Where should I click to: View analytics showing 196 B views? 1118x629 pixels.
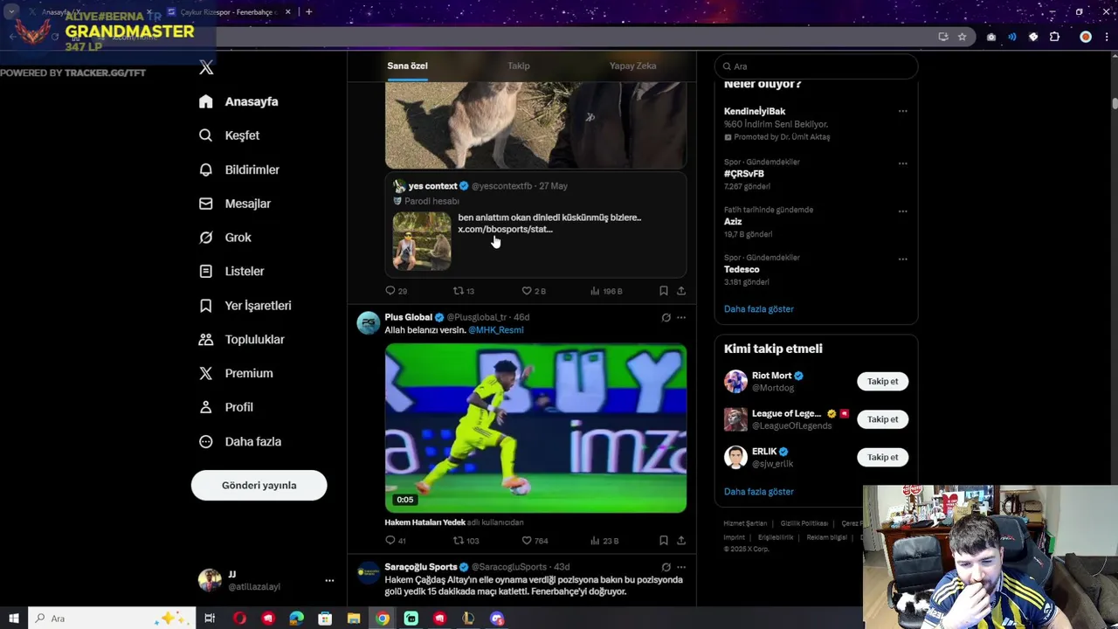(595, 291)
